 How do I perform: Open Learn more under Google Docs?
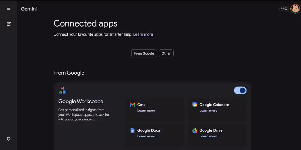[x=146, y=136]
